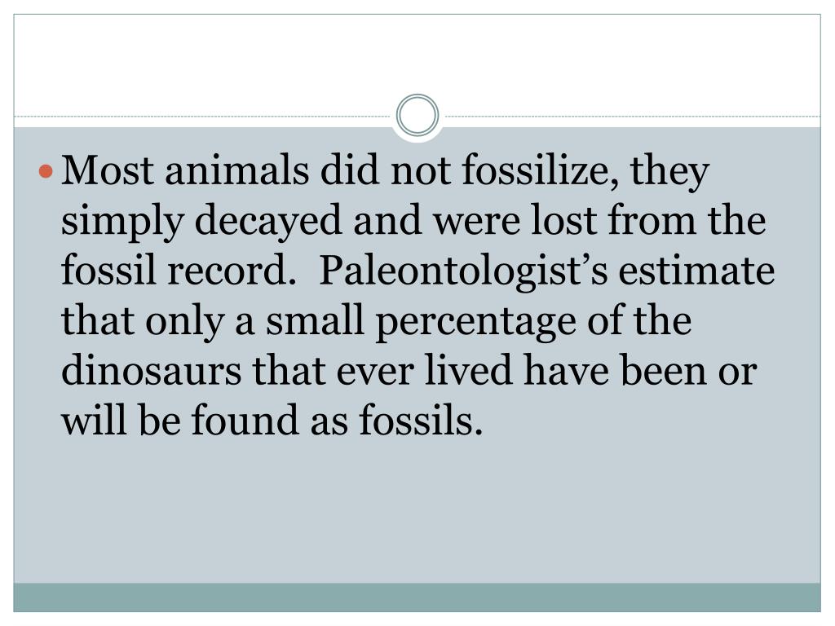
Task: Click the teal footer bar
Action: [x=417, y=597]
